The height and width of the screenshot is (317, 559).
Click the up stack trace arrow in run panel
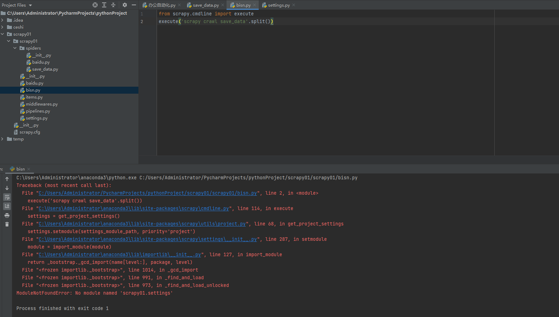7,179
